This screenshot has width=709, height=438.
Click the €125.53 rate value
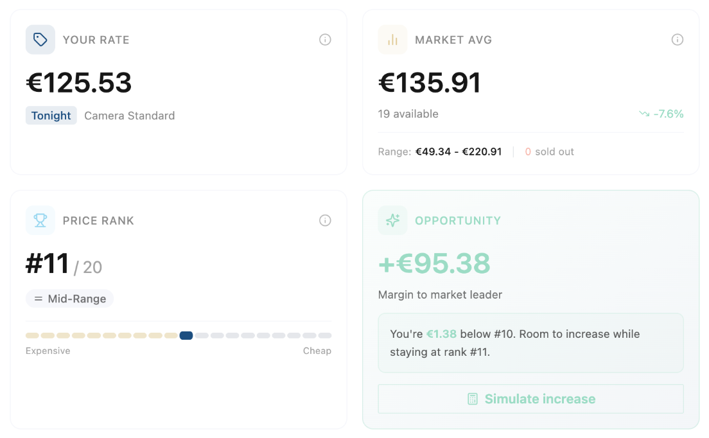(79, 83)
